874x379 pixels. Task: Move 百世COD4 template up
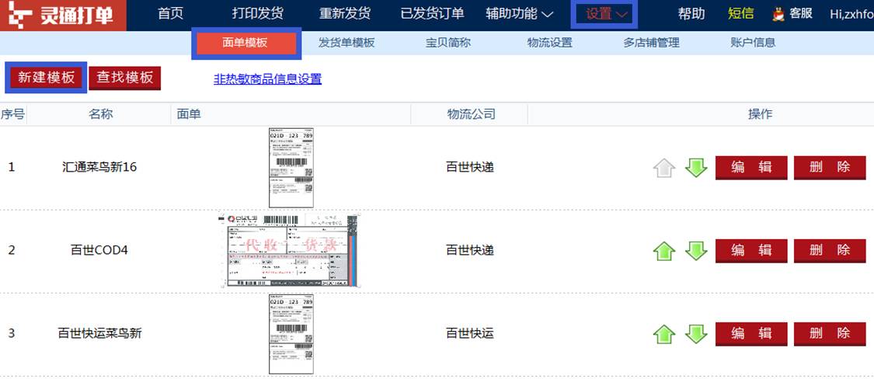coord(664,251)
